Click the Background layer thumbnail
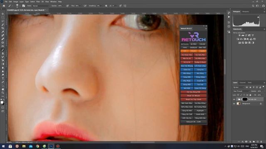 (x=239, y=103)
